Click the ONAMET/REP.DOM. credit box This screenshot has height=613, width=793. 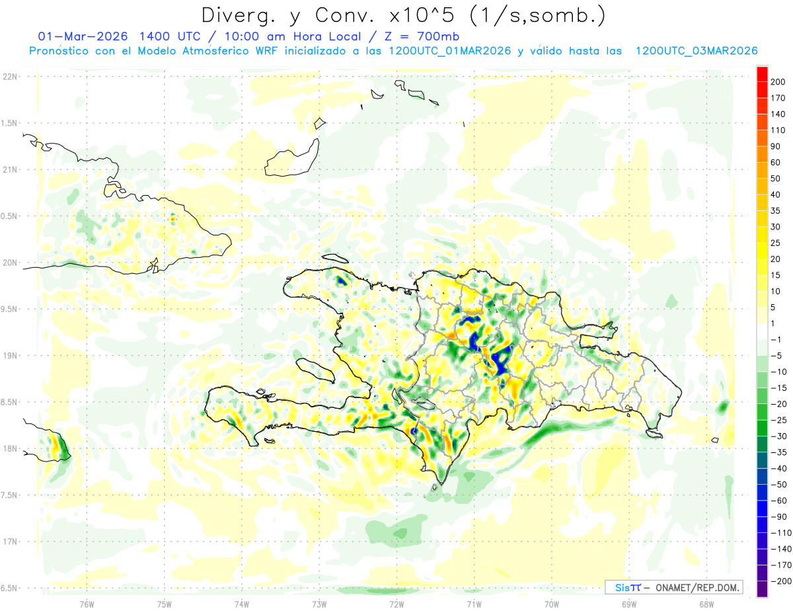click(673, 587)
